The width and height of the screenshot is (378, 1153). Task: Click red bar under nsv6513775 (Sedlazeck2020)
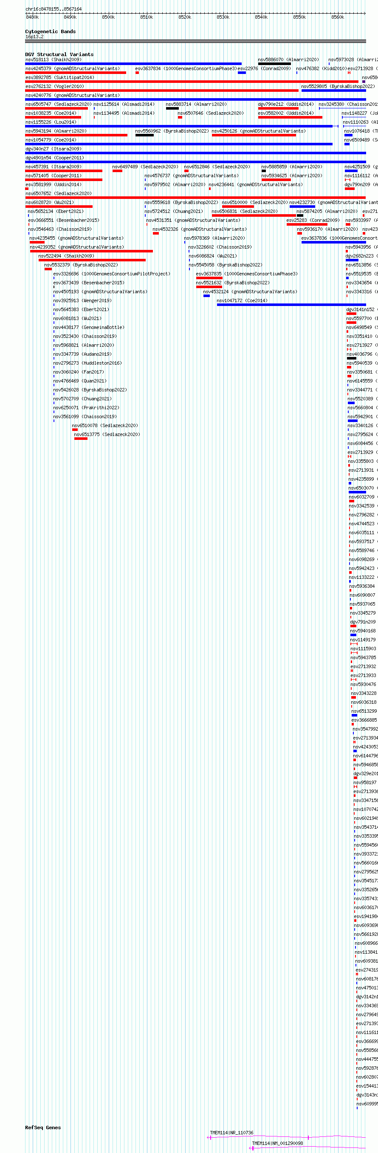(x=81, y=439)
